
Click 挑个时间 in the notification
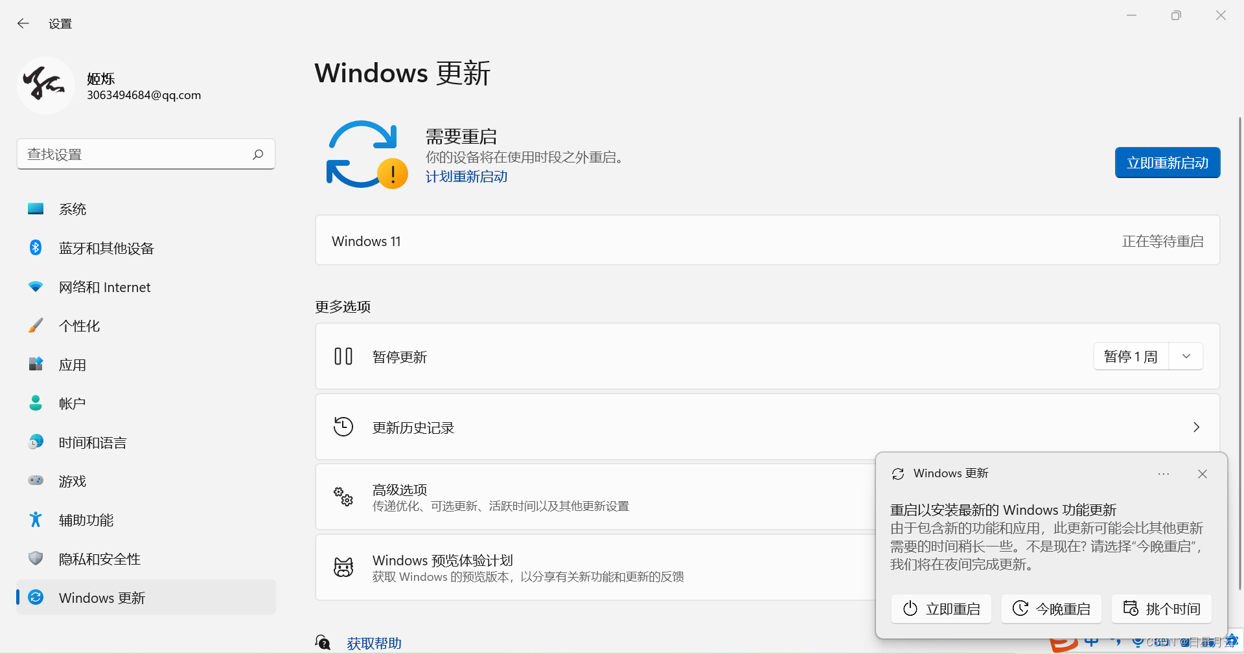(1161, 609)
